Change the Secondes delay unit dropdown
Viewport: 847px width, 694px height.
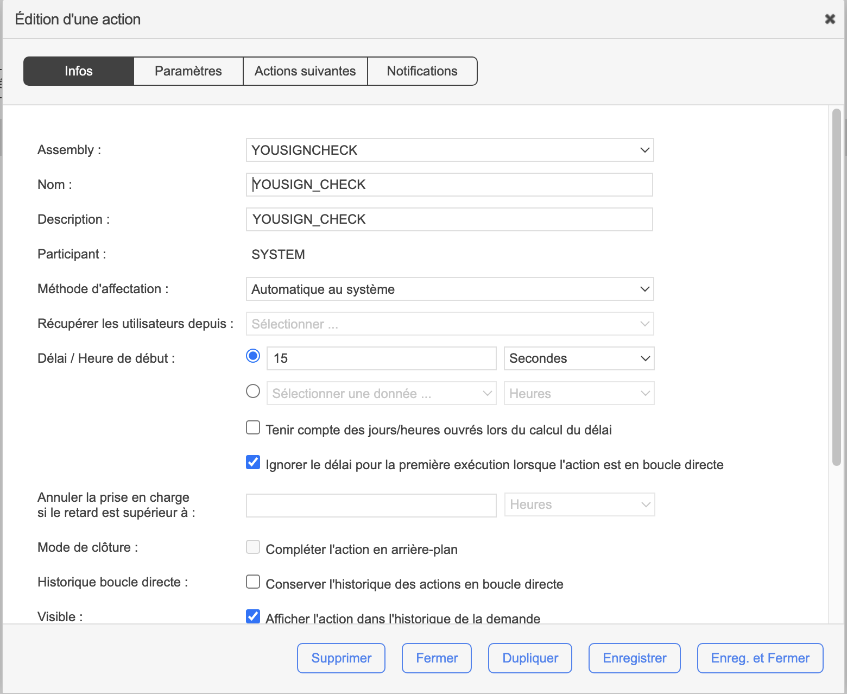pyautogui.click(x=579, y=358)
